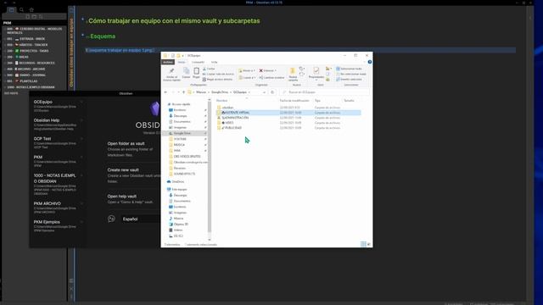Switch Explorer to details view icon

point(363,244)
